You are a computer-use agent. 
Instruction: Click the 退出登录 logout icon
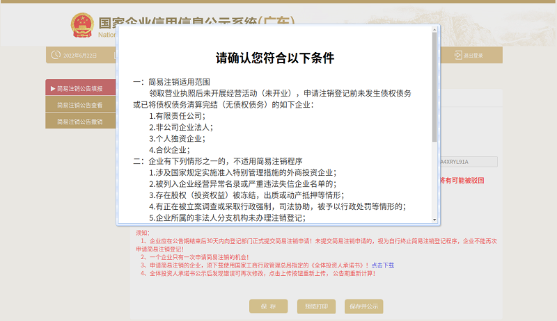pyautogui.click(x=458, y=55)
